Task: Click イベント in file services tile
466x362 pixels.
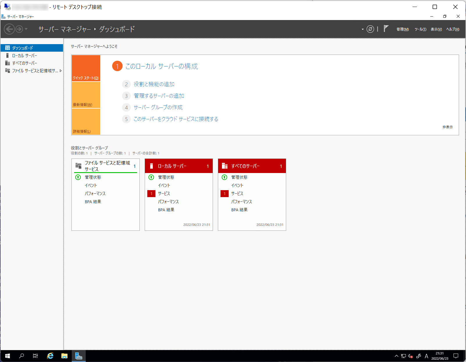Action: click(x=91, y=185)
